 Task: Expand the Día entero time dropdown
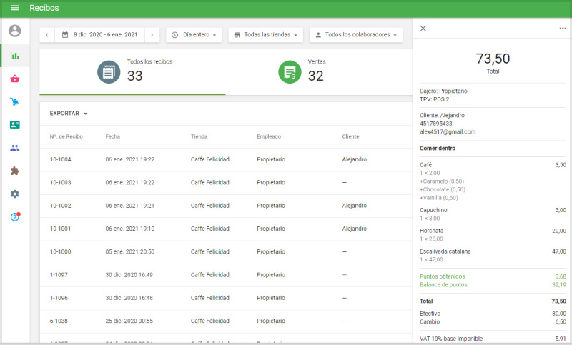click(194, 34)
